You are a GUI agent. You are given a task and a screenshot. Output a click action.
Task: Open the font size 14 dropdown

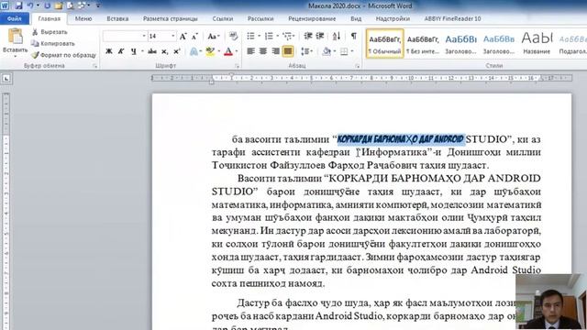coord(173,37)
